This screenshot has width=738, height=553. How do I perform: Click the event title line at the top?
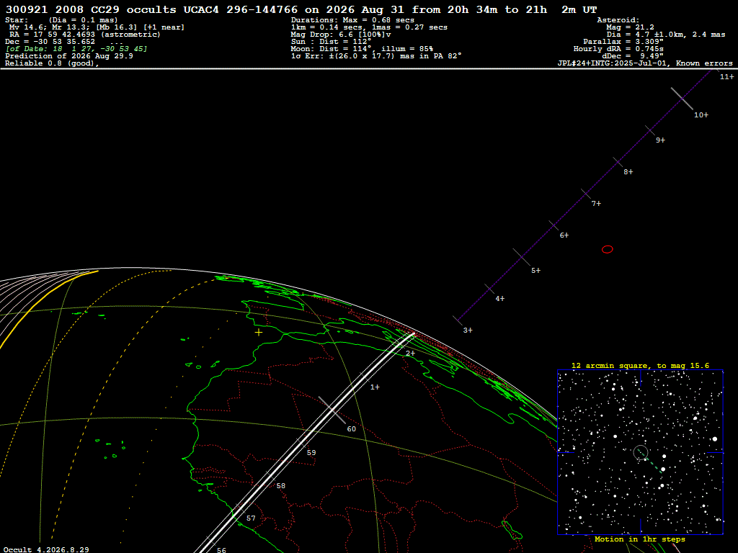(x=301, y=9)
